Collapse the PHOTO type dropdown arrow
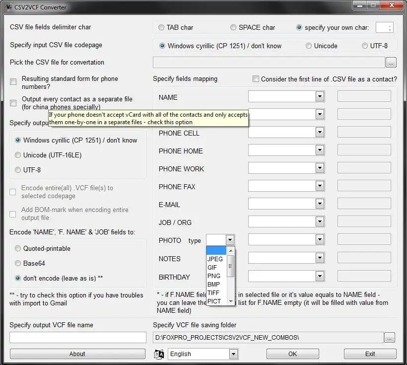The image size is (407, 365). tap(230, 240)
